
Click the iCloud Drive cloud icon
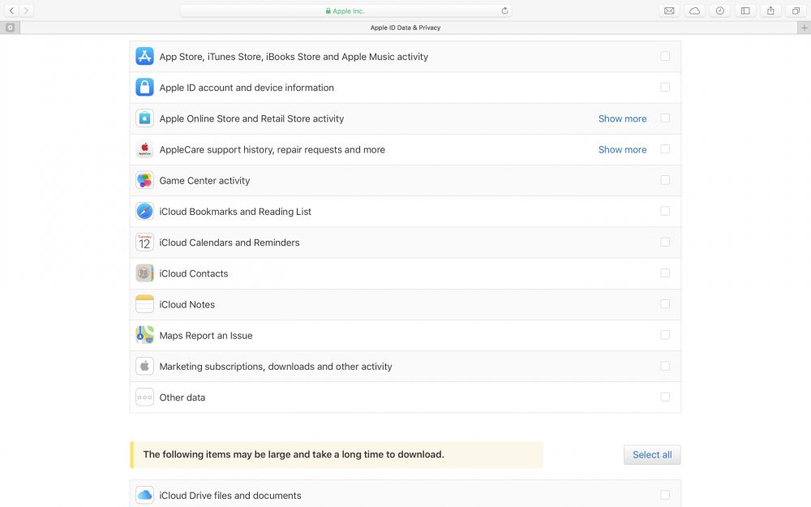click(144, 495)
